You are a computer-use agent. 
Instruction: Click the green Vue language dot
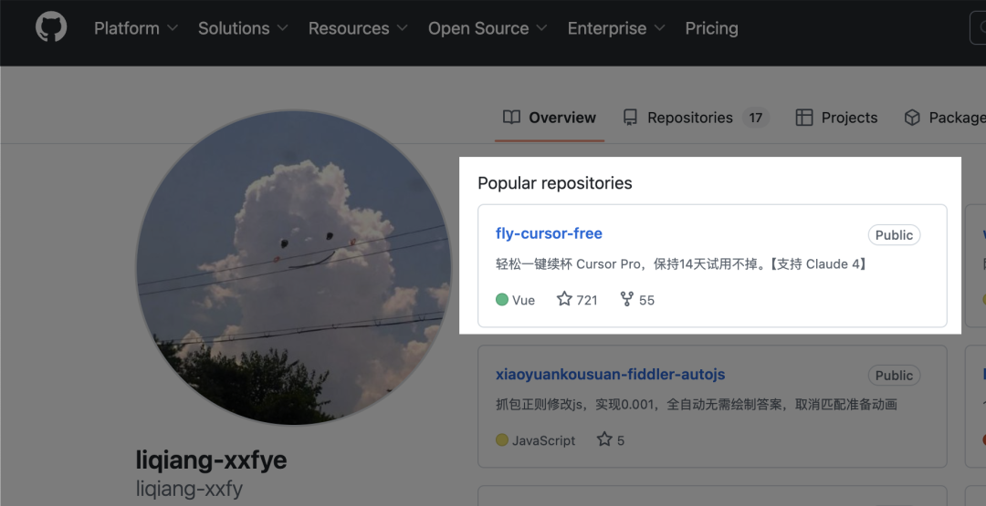502,300
